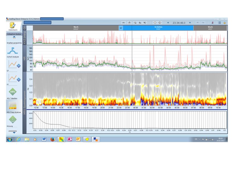Viewport: 232px width, 174px height.
Task: Open Firefox from the Windows taskbar
Action: point(52,139)
